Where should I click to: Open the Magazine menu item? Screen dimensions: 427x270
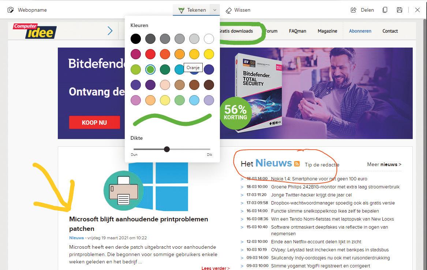tap(327, 31)
